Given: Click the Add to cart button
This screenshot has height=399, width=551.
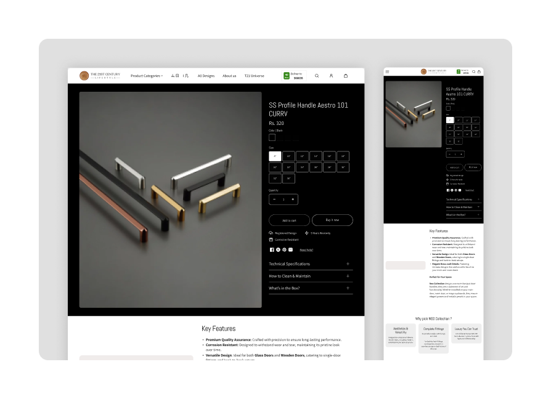Looking at the screenshot, I should 289,220.
